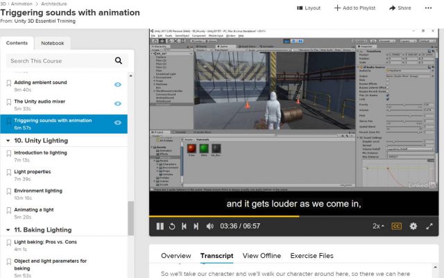The image size is (444, 278).
Task: Collapse the 10. Unity Lighting section
Action: click(x=8, y=141)
